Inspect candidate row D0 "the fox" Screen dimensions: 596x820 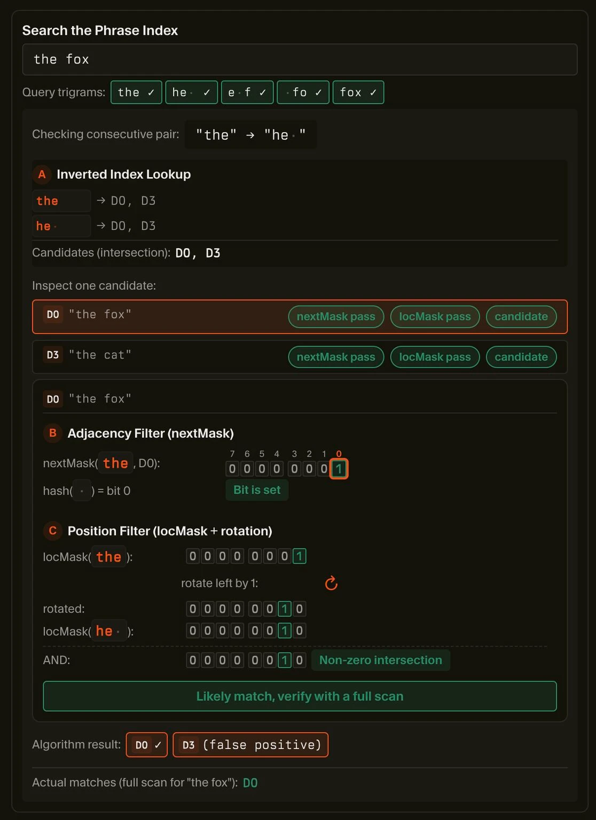(160, 316)
